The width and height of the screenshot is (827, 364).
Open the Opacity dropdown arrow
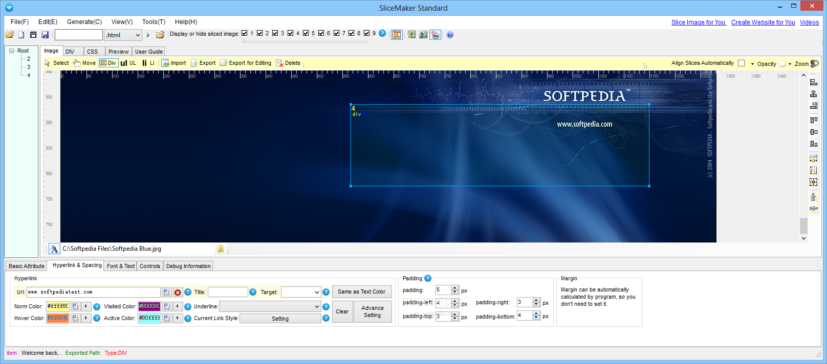pyautogui.click(x=752, y=64)
